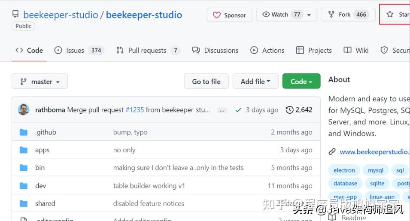
Task: Open the 'no only' commit message
Action: [x=124, y=150]
